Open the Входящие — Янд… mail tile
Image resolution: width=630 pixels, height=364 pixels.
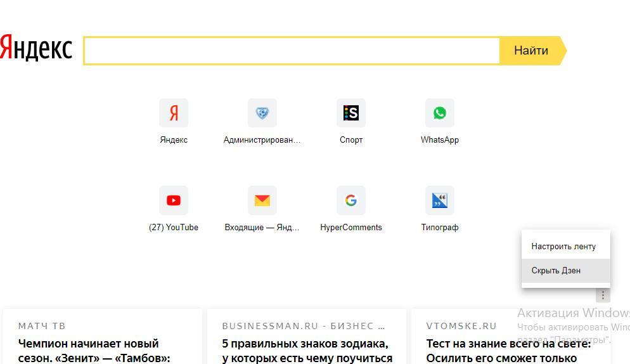click(x=262, y=200)
